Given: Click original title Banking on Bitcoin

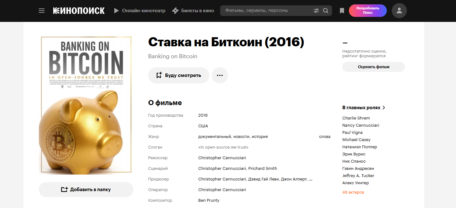Looking at the screenshot, I should 173,57.
